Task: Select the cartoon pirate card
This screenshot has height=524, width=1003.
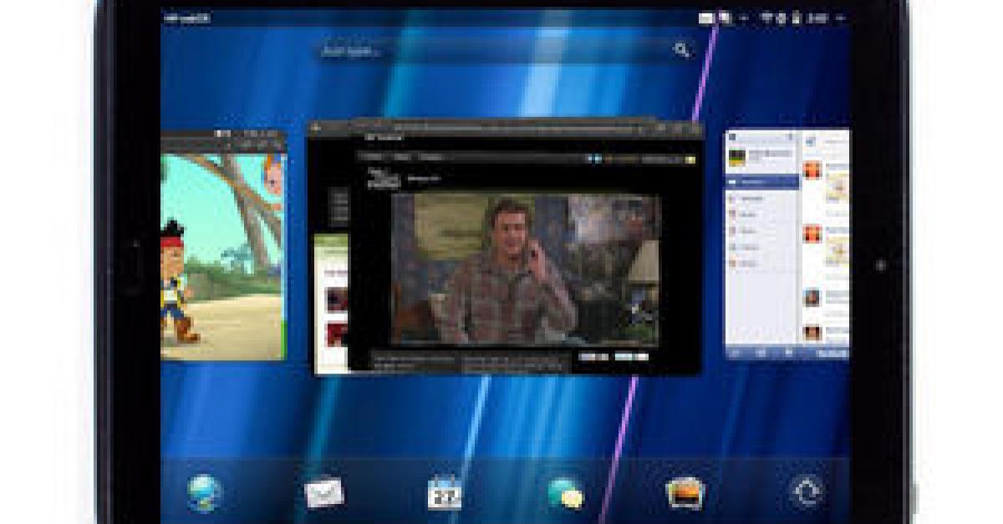Action: 223,245
